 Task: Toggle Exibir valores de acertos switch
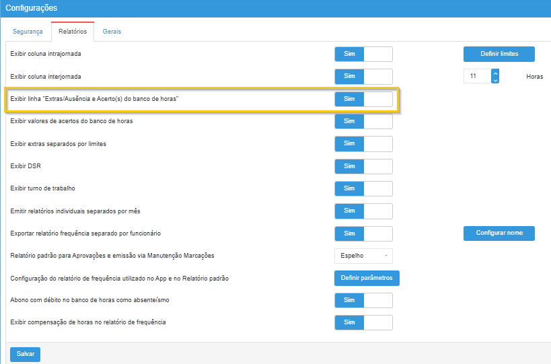pos(363,121)
